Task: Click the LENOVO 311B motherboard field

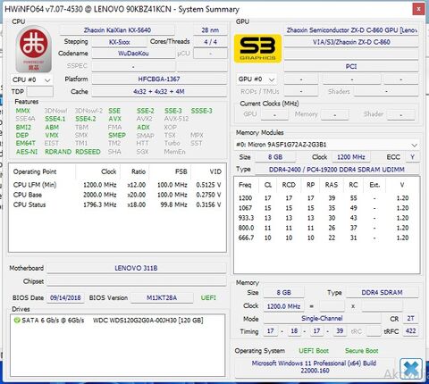Action: [136, 268]
